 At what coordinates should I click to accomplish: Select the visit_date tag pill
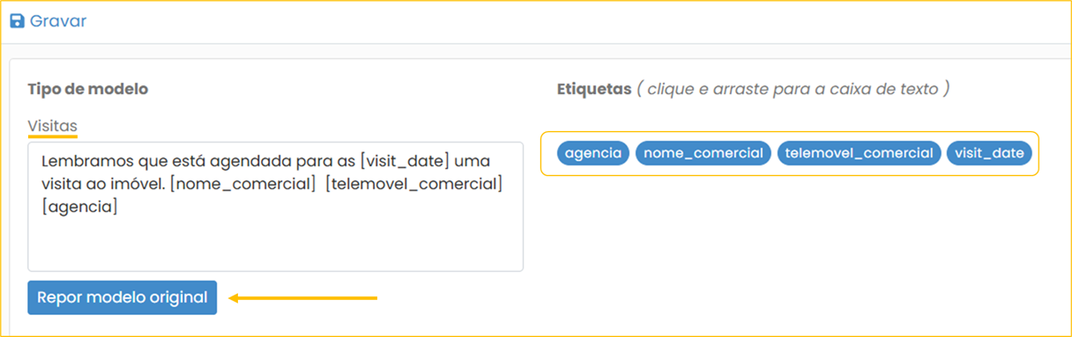point(989,153)
